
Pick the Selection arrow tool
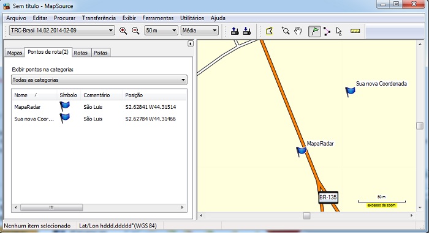[x=339, y=31]
